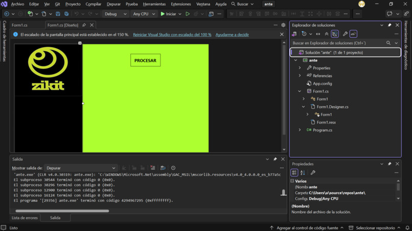Screen dimensions: 412x231
Task: Start without debugging using hollow green play icon
Action: click(188, 14)
